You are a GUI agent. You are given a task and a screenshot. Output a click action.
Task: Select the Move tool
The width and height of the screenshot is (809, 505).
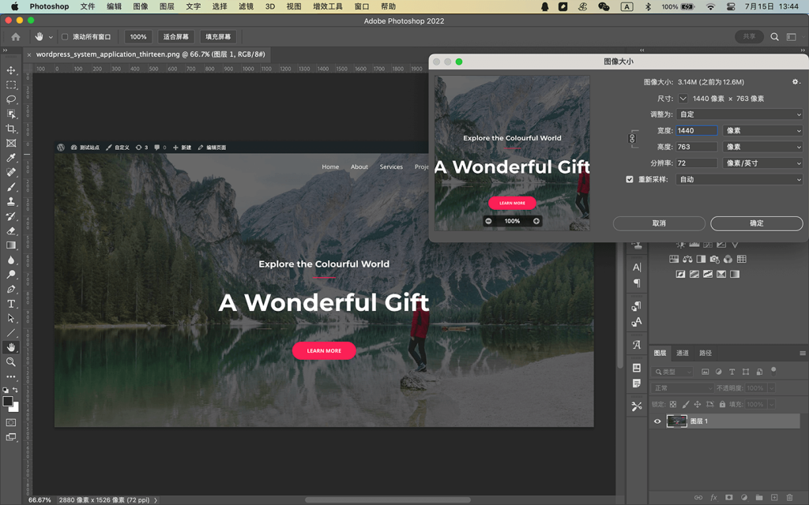pyautogui.click(x=11, y=70)
